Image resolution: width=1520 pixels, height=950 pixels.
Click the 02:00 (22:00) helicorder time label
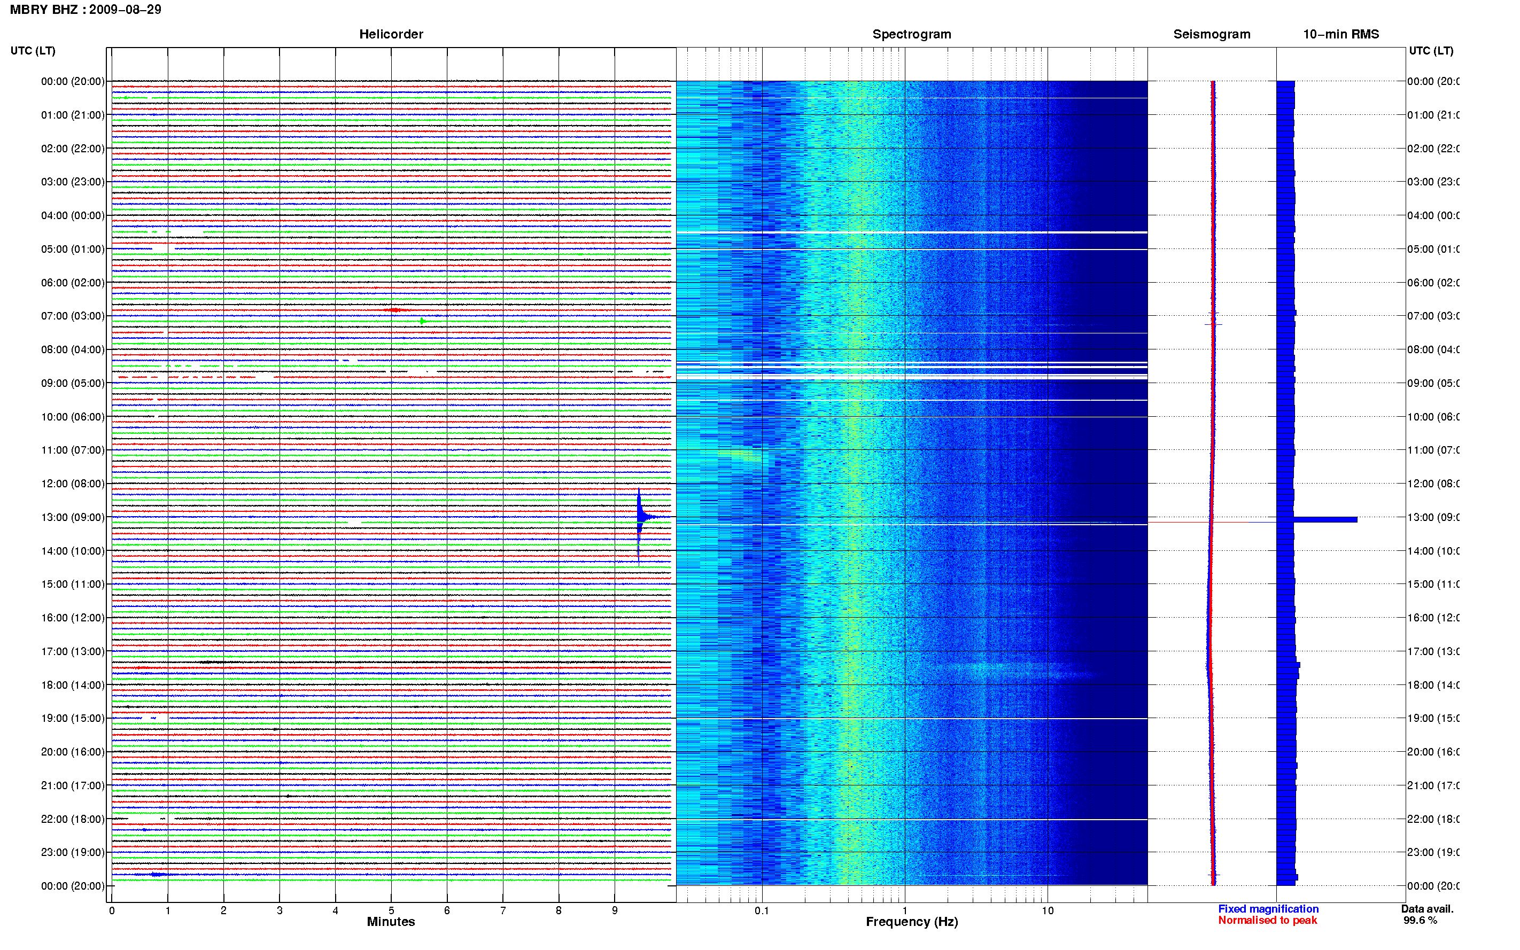pos(73,149)
